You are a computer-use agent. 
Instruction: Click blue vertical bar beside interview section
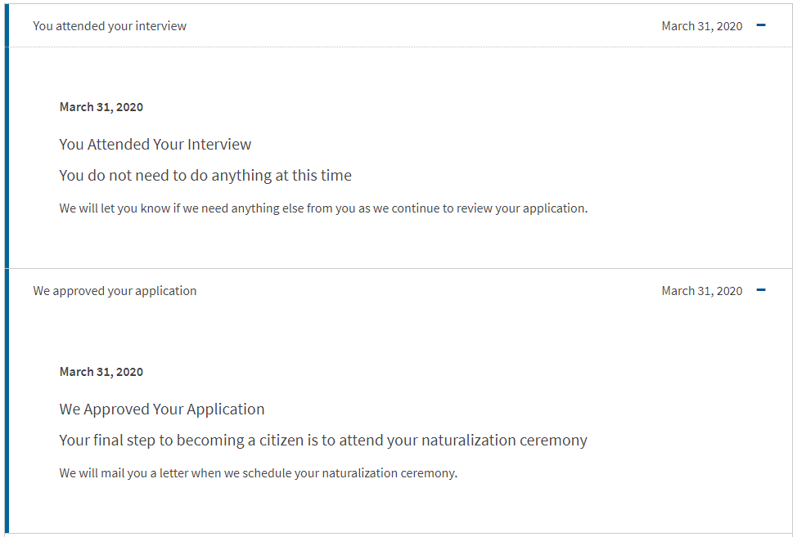click(x=7, y=136)
